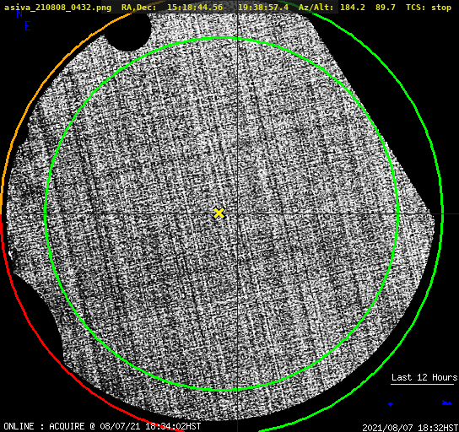This screenshot has height=432, width=459.
Task: Click the altitude value 89.7
Action: (386, 8)
